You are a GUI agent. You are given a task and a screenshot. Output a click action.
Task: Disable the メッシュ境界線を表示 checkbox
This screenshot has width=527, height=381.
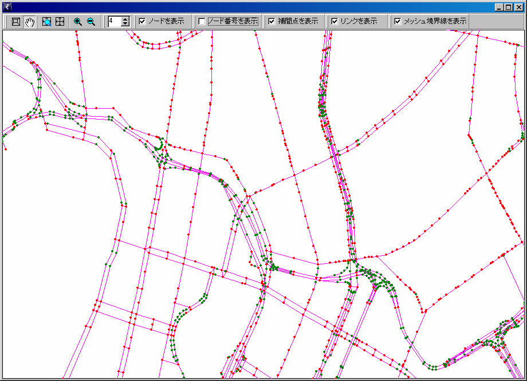(398, 21)
